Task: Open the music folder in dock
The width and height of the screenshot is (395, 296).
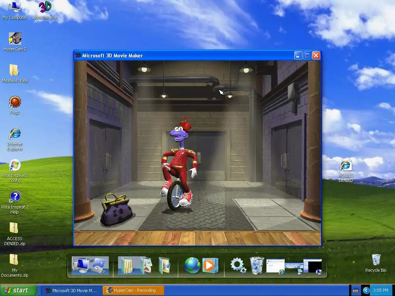Action: pyautogui.click(x=164, y=266)
